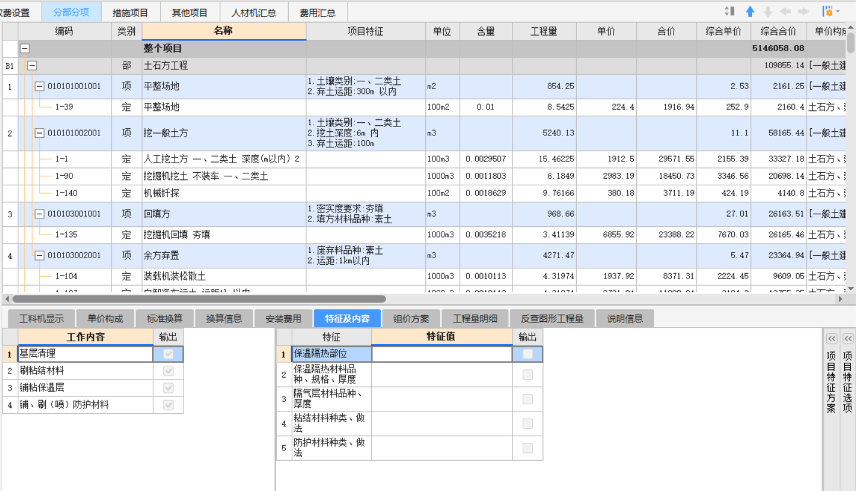Toggle output checkbox for 保温隔热材料品种、规格、厚度
The height and width of the screenshot is (491, 856).
tap(528, 375)
